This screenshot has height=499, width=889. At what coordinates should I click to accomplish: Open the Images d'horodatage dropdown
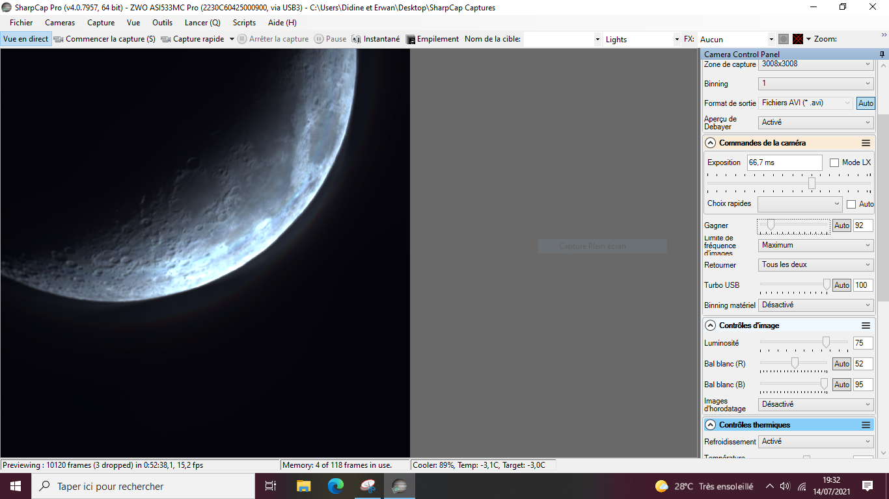[816, 404]
